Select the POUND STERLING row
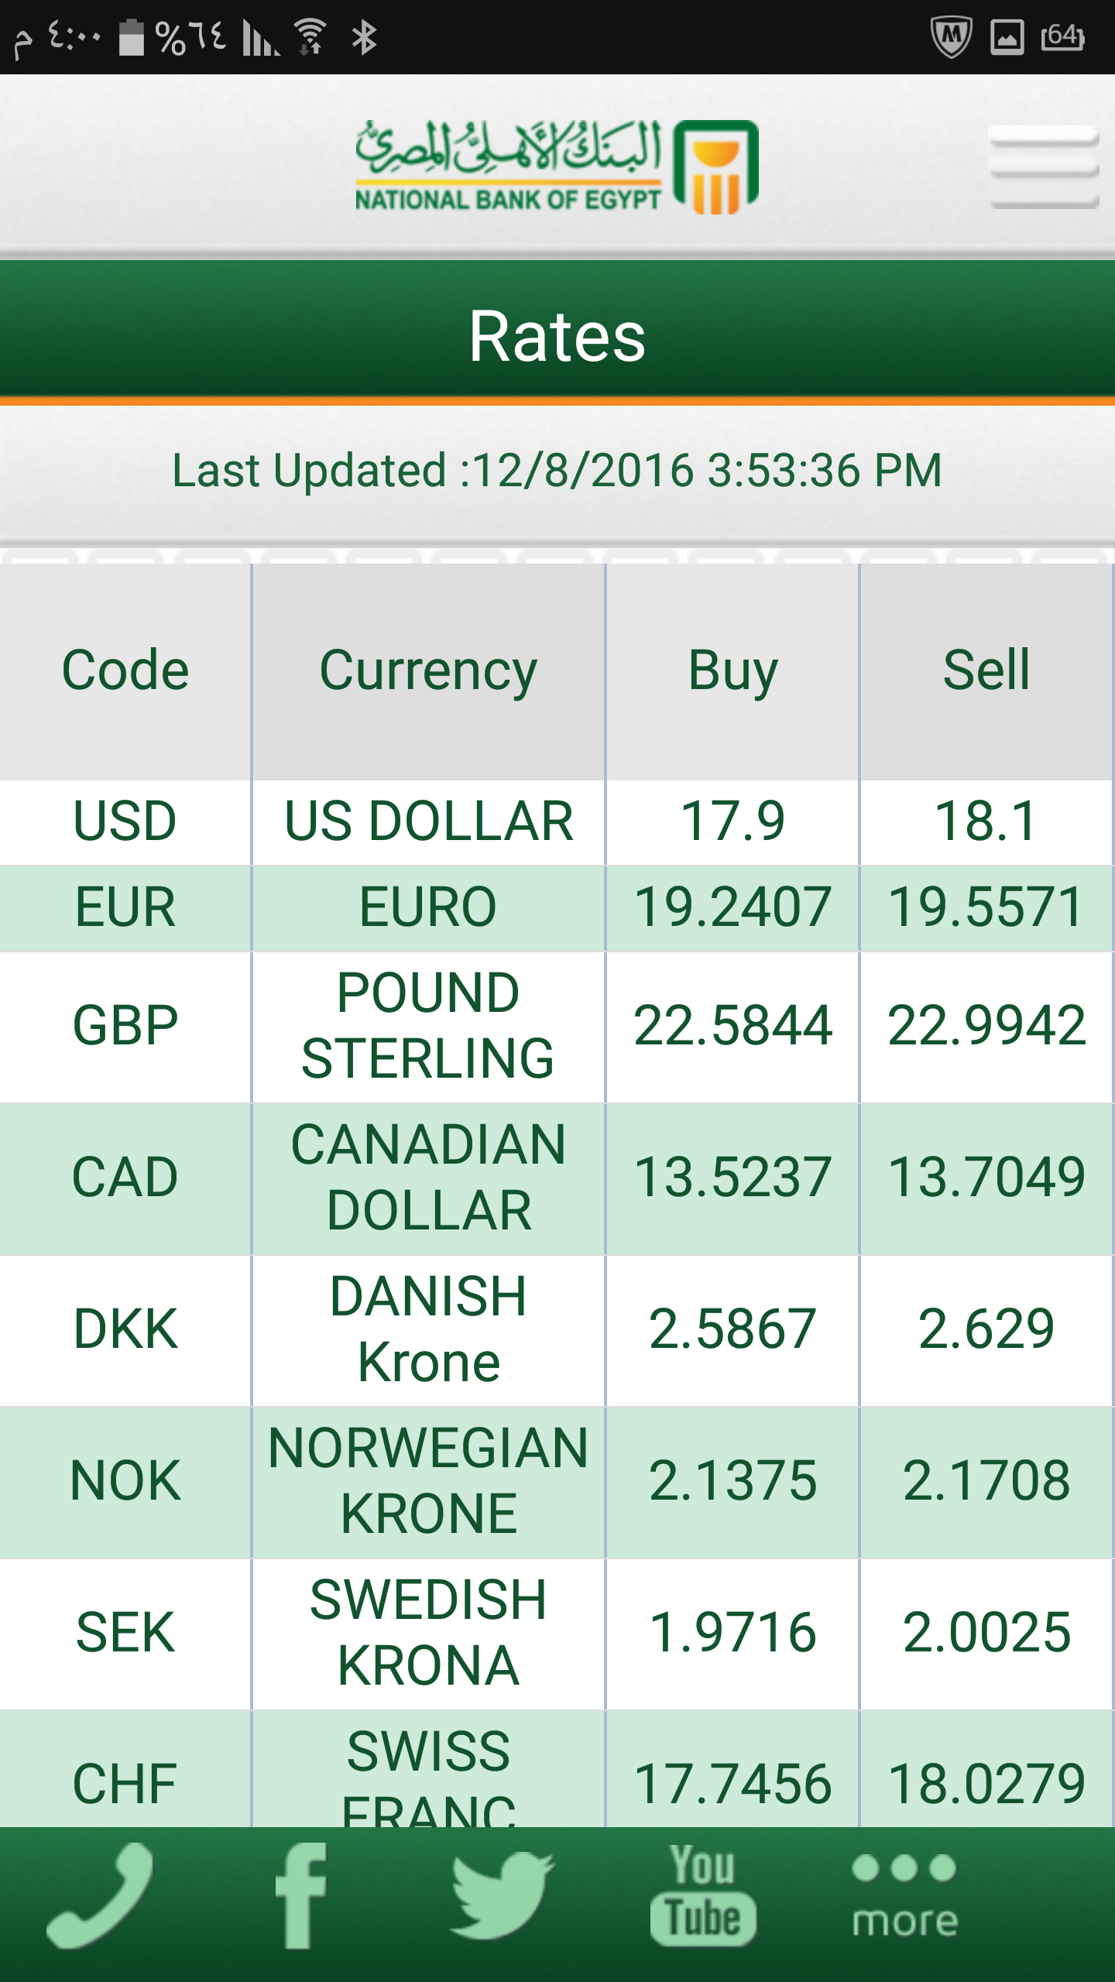This screenshot has width=1115, height=1982. click(x=557, y=1027)
